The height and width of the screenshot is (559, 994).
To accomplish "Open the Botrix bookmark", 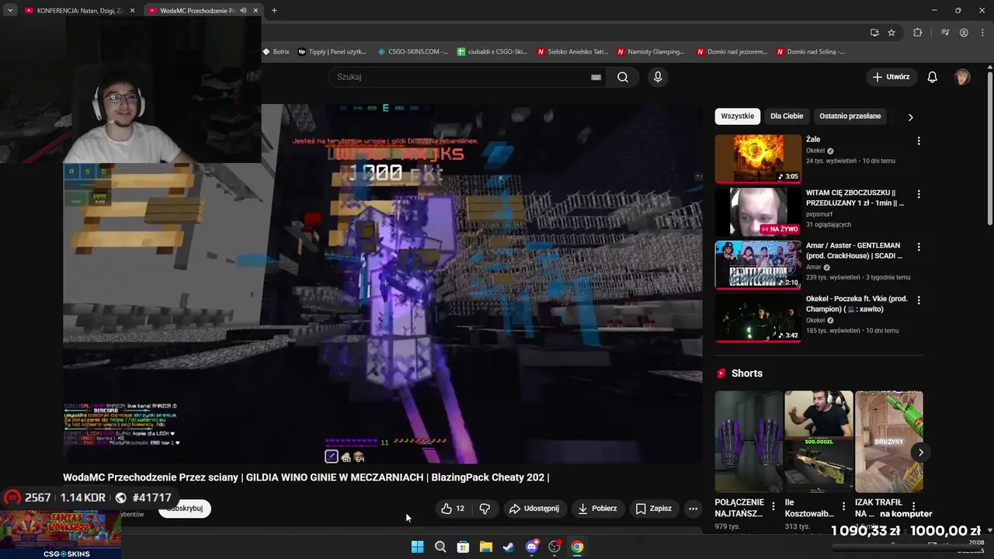I will 276,51.
